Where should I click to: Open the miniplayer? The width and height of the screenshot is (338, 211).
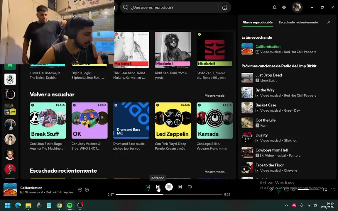325,190
